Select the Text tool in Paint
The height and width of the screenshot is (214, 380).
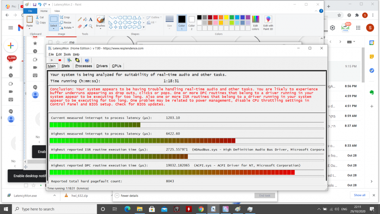[91, 19]
